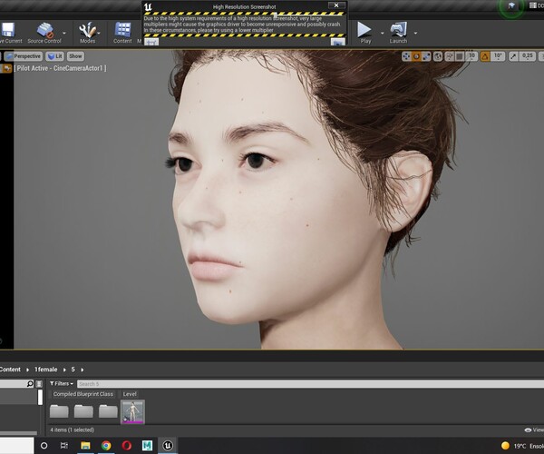Open Source Control toolbar icon
This screenshot has height=454, width=544.
pyautogui.click(x=44, y=30)
